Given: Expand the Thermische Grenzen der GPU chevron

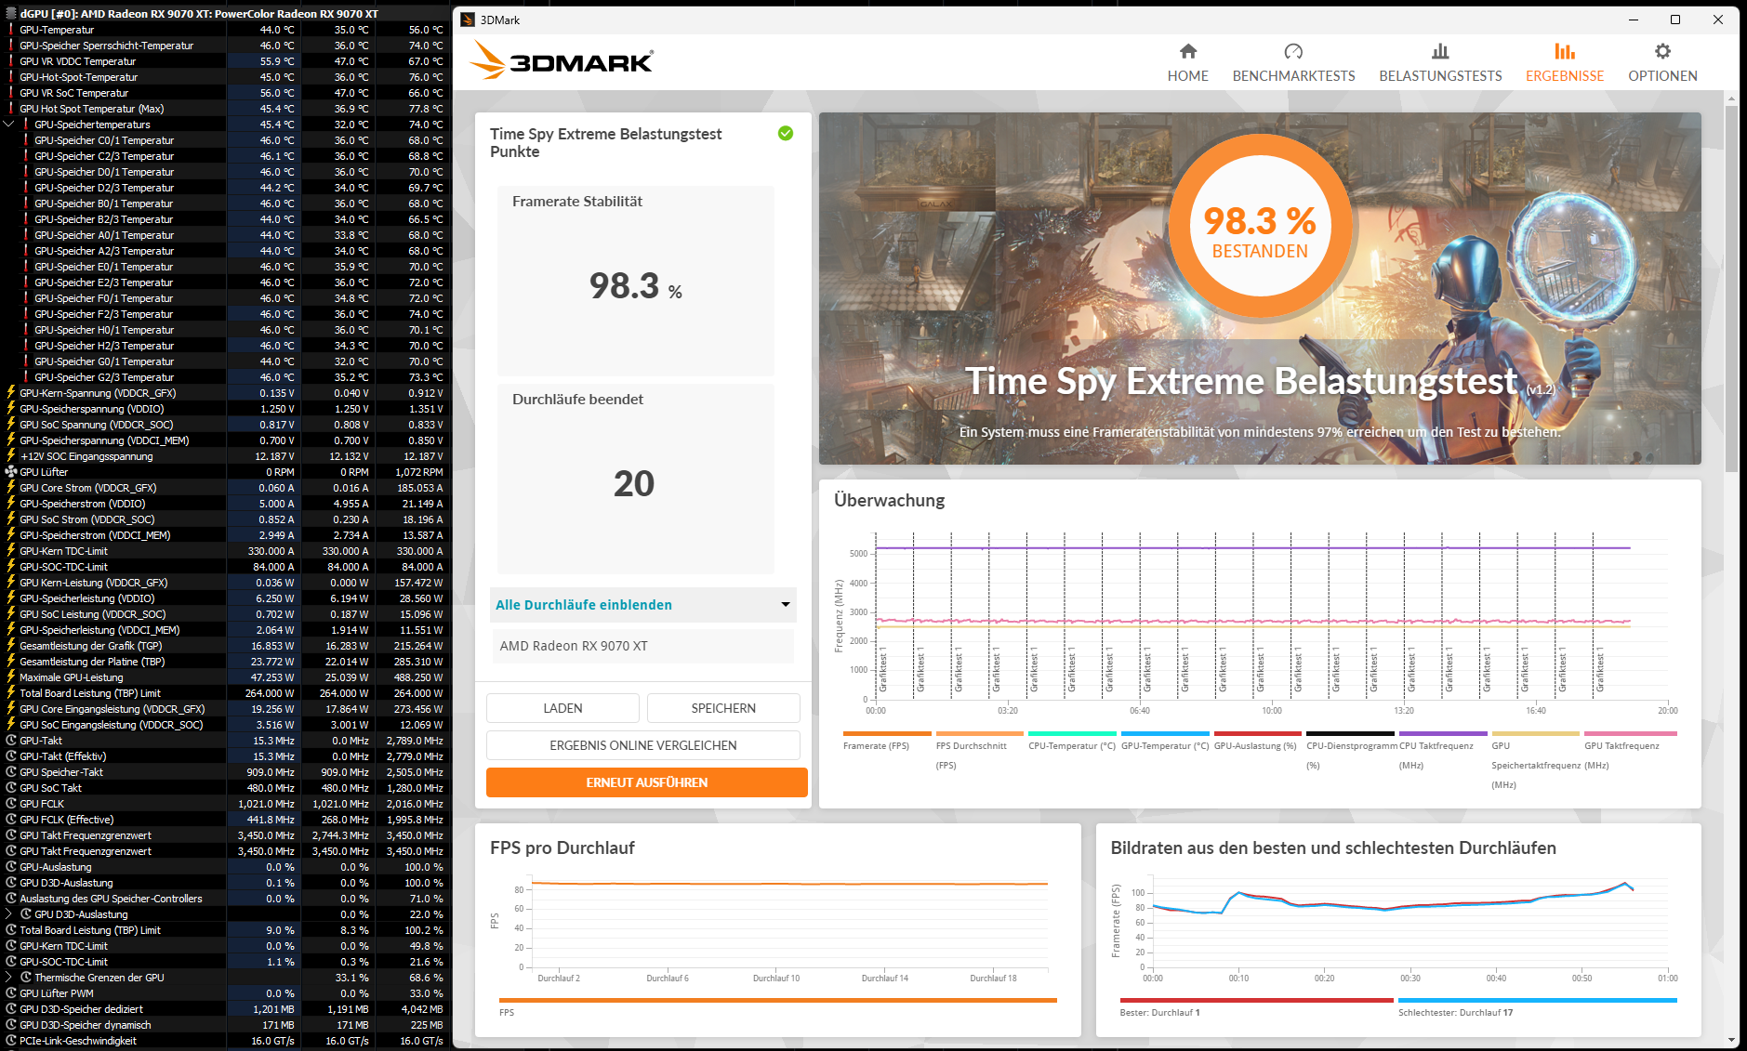Looking at the screenshot, I should [x=9, y=978].
